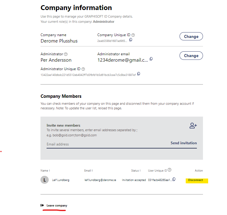
Task: Click the leif.lundberg@derome.se email text
Action: click(x=100, y=180)
